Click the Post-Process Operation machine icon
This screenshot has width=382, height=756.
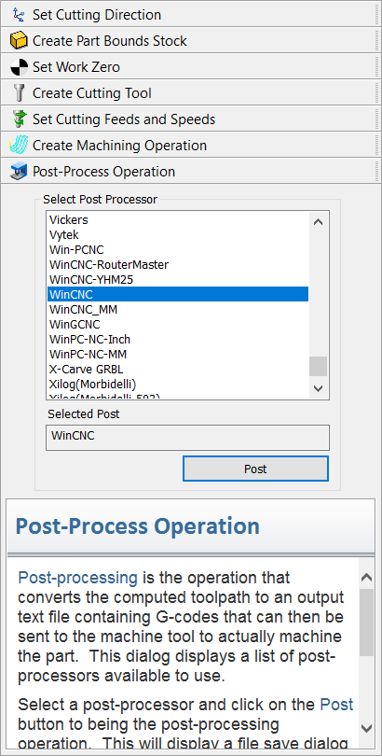(19, 171)
